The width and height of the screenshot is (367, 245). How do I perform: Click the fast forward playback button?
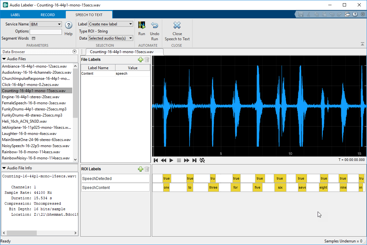click(x=186, y=160)
